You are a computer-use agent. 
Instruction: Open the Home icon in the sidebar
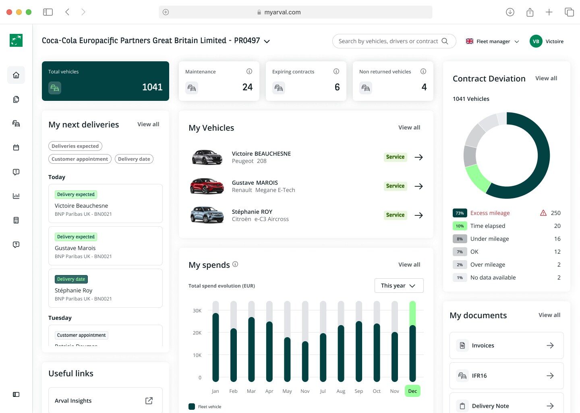click(x=16, y=75)
